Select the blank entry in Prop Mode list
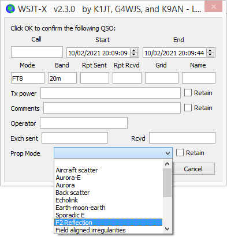227x237 pixels. [109, 163]
